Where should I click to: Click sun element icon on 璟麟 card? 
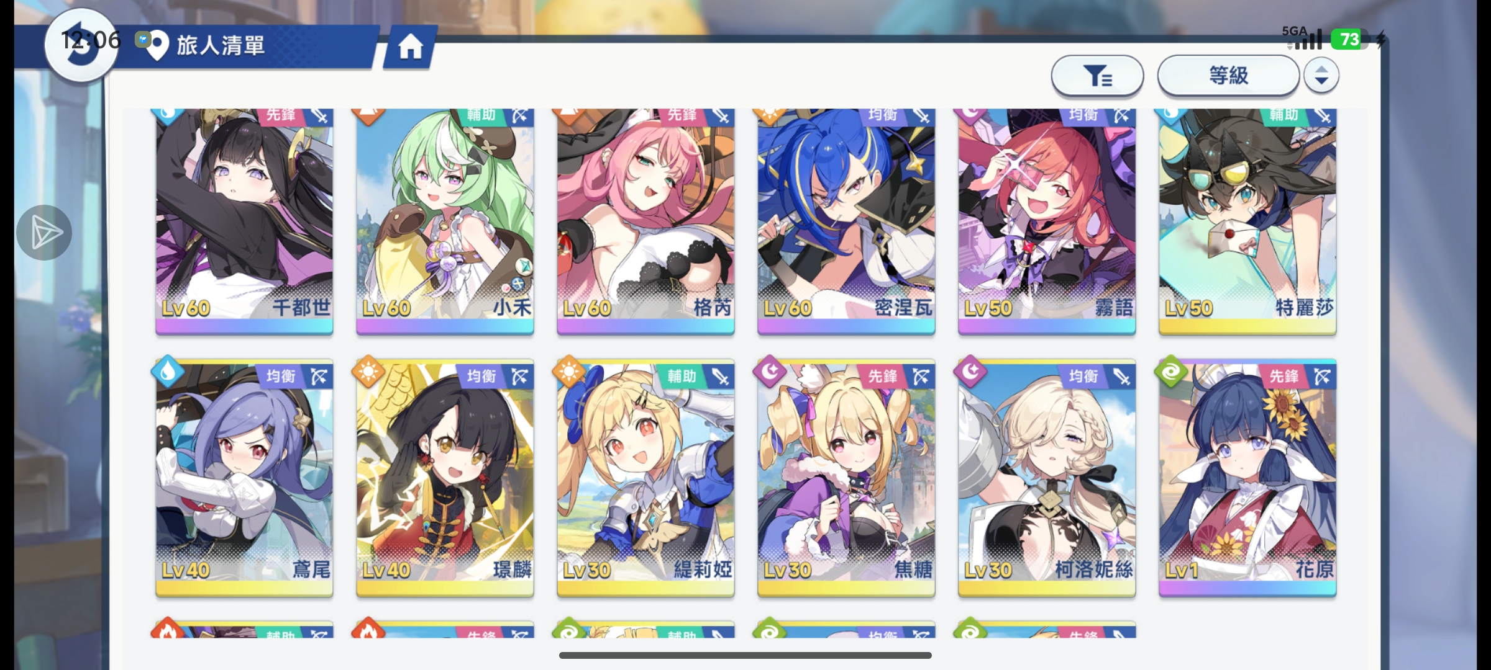click(368, 372)
